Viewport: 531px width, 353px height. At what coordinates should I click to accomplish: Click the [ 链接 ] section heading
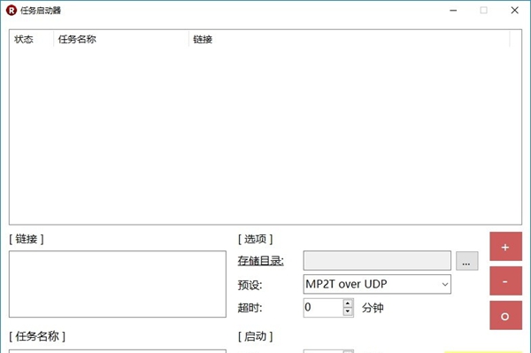tap(26, 239)
